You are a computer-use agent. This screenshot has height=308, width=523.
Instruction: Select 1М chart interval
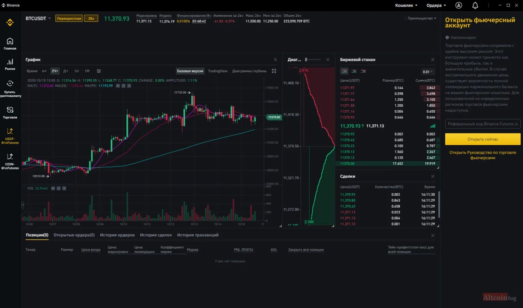(x=87, y=71)
